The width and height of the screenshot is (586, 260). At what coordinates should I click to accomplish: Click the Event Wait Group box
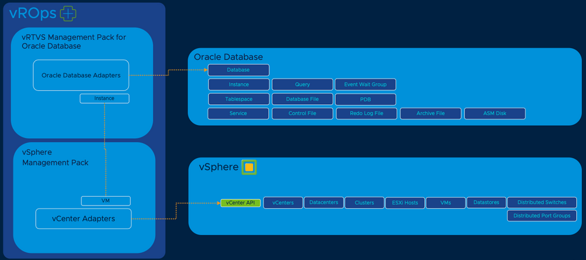[x=366, y=84]
